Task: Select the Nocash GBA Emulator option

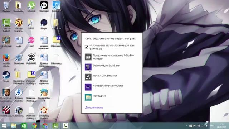Action: [112, 77]
